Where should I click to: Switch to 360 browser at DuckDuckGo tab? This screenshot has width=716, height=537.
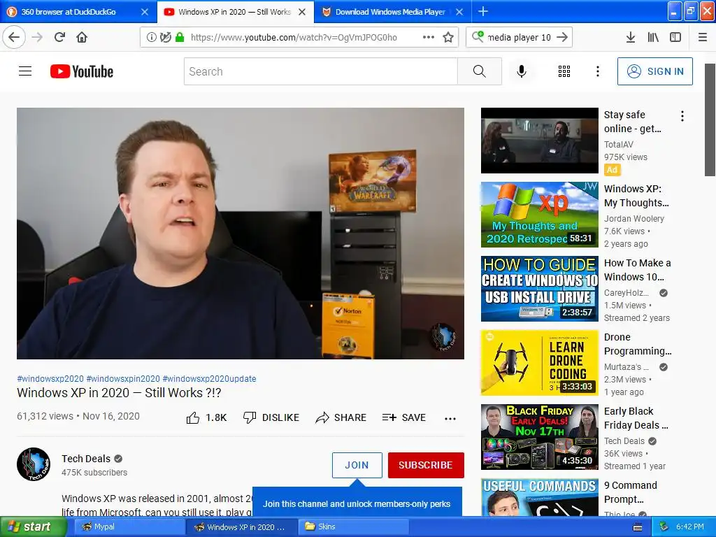click(x=68, y=12)
